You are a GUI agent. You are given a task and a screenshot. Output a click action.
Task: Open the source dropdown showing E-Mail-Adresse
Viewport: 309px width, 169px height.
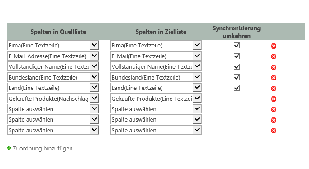click(x=53, y=56)
